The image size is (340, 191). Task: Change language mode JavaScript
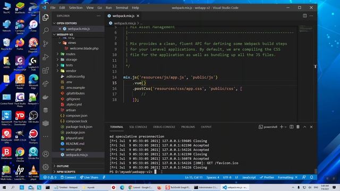[249, 177]
